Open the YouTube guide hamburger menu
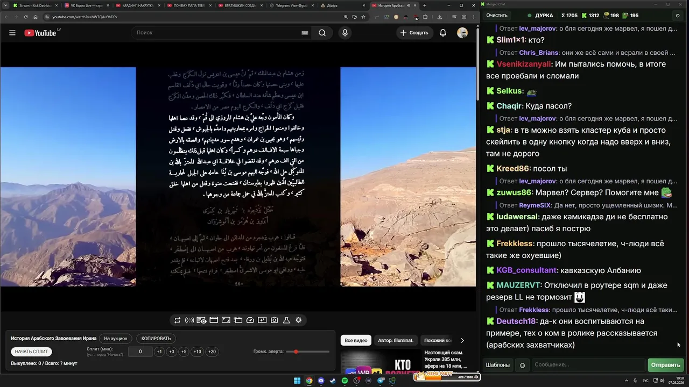Image resolution: width=689 pixels, height=387 pixels. click(x=12, y=33)
